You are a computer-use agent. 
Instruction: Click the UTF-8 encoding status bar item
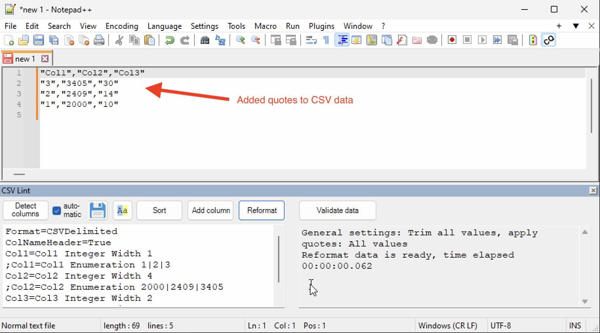[x=501, y=325]
